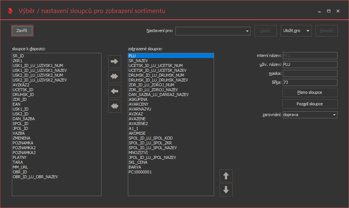Click the maska input field

coord(310,73)
